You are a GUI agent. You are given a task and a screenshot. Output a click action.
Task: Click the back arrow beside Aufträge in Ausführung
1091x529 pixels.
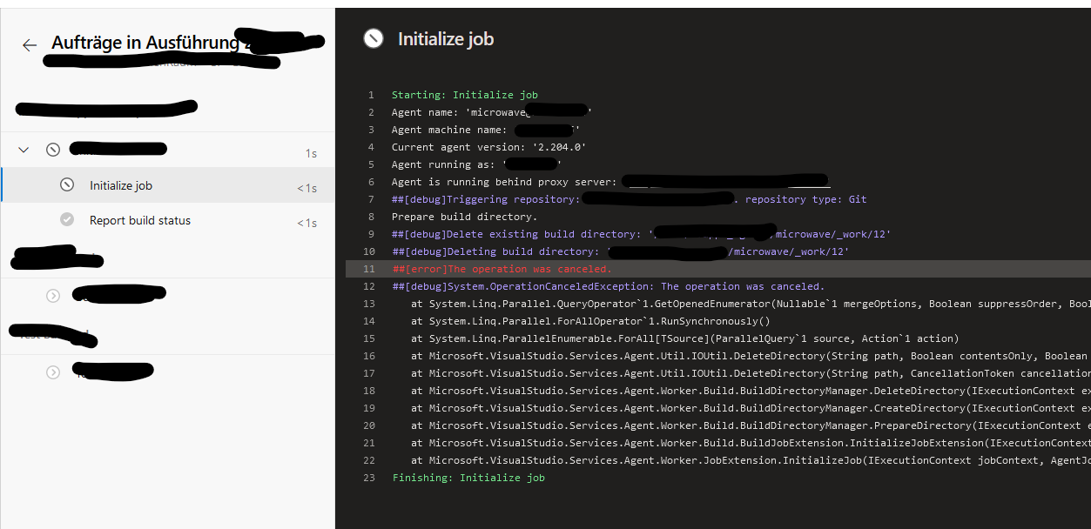tap(29, 45)
